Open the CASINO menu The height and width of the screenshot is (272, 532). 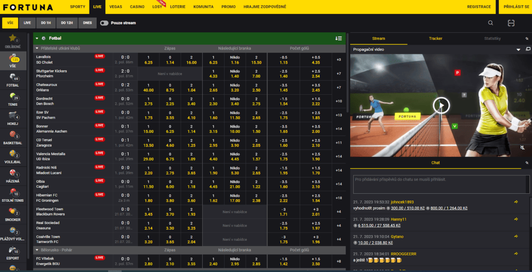tap(137, 7)
